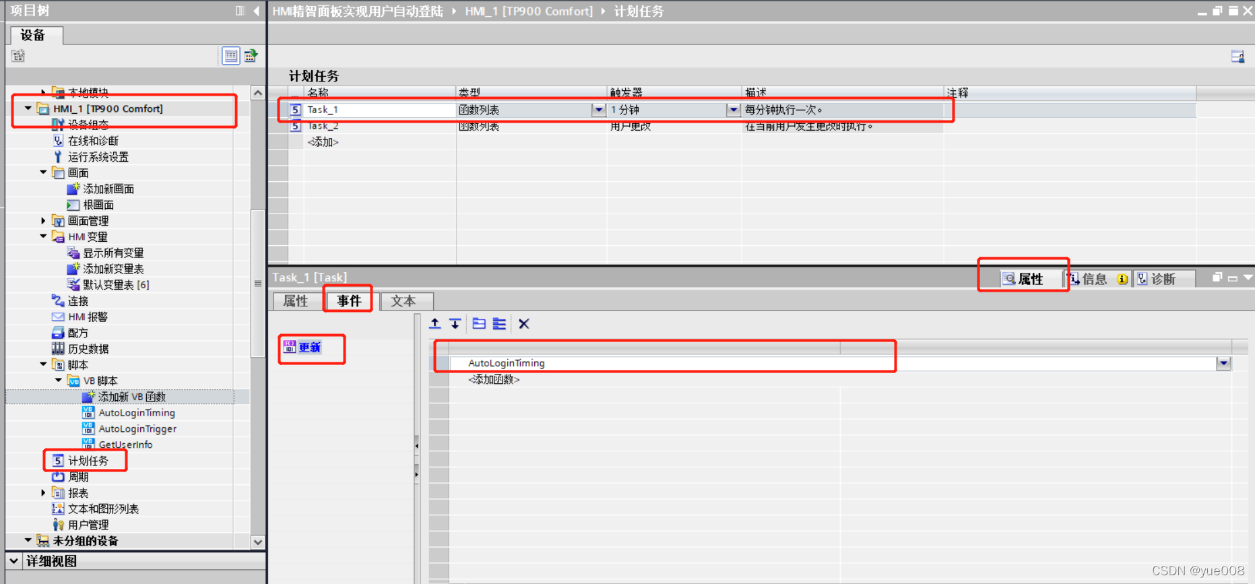Move function up in list

(435, 324)
